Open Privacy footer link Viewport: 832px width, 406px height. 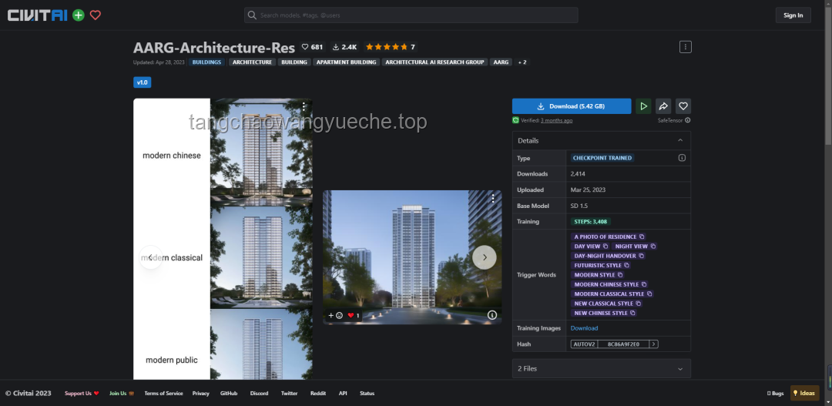200,393
